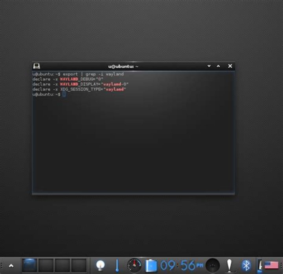This screenshot has width=283, height=274.
Task: Expand the up-arrow launcher at panel start
Action: click(11, 266)
